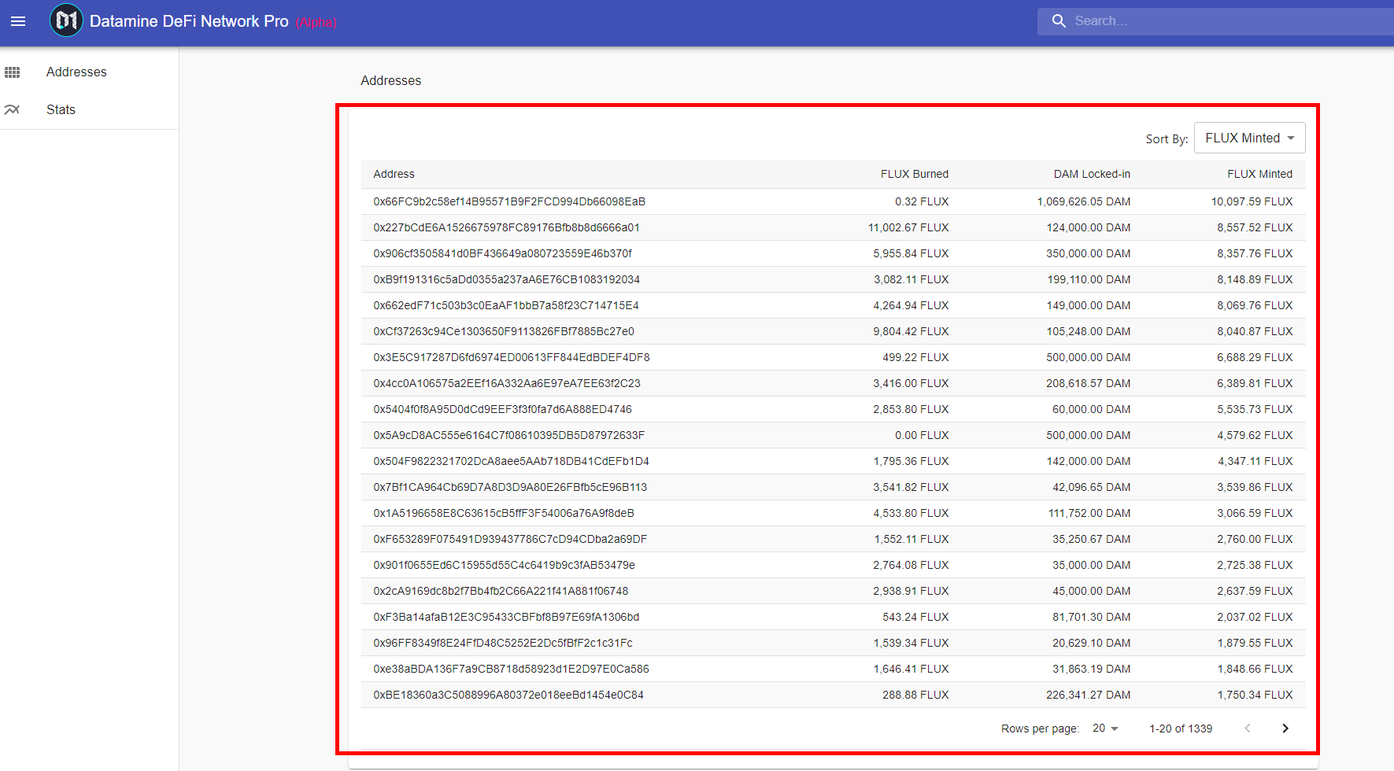The image size is (1394, 771).
Task: Click the 1,069,626.05 DAM locked-in value
Action: [1084, 201]
